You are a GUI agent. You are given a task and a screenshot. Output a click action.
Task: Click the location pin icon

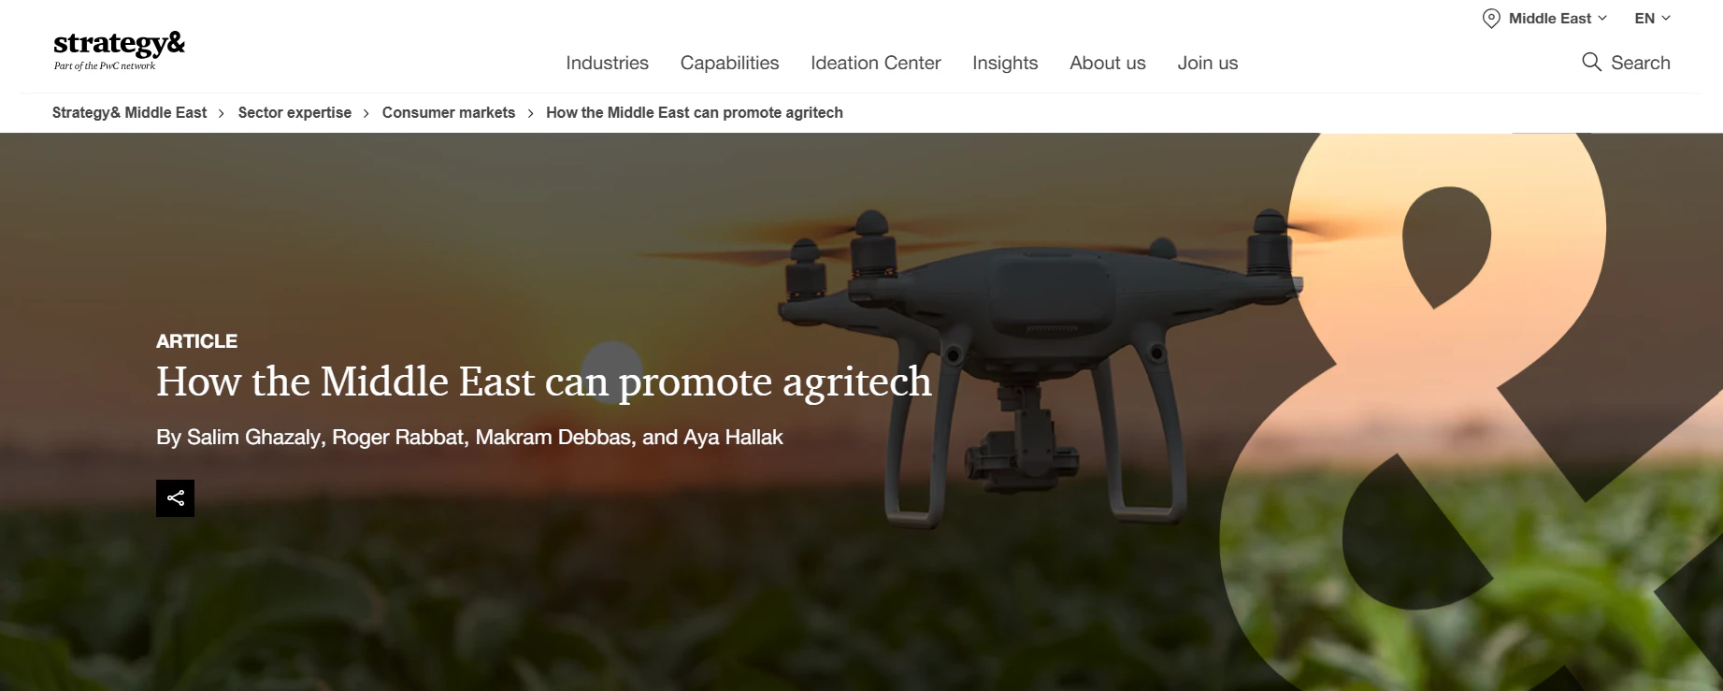pos(1491,19)
